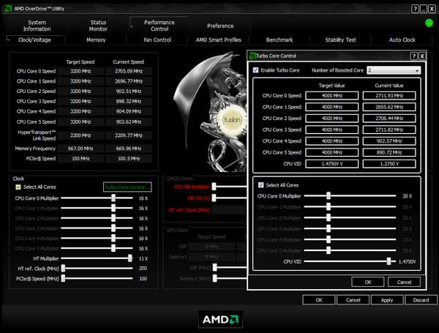Click Discard button
The width and height of the screenshot is (439, 333).
pyautogui.click(x=421, y=300)
